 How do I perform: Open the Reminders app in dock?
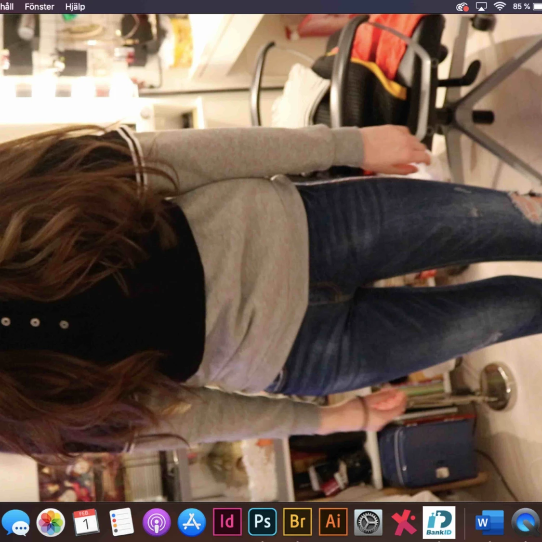[x=121, y=522]
